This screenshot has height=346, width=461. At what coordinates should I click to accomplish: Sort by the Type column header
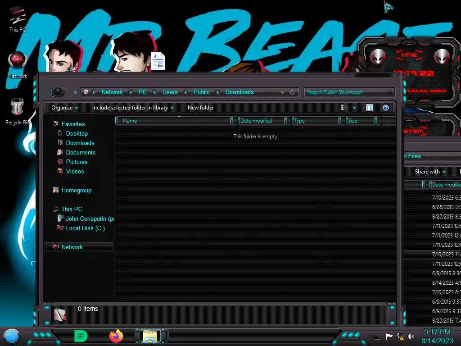pyautogui.click(x=316, y=121)
